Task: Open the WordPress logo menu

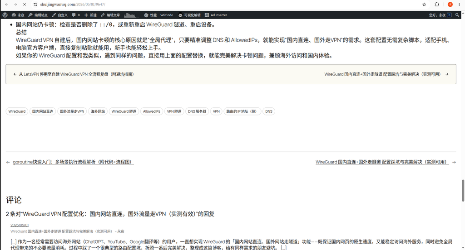Action: tap(5, 15)
